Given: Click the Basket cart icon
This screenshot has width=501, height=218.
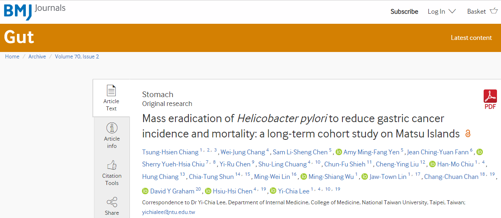Looking at the screenshot, I should 494,11.
